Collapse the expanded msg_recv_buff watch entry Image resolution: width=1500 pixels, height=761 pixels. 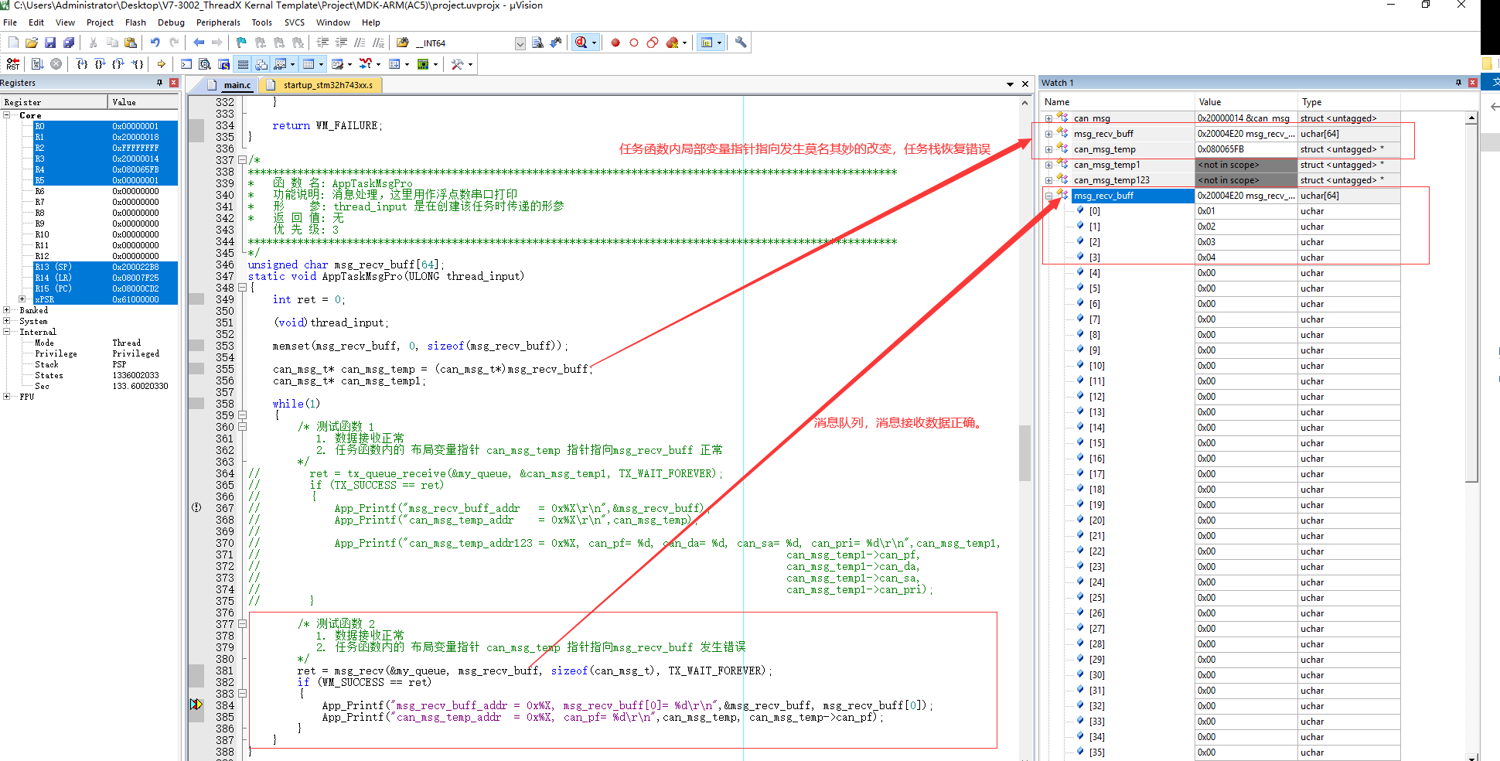point(1048,196)
